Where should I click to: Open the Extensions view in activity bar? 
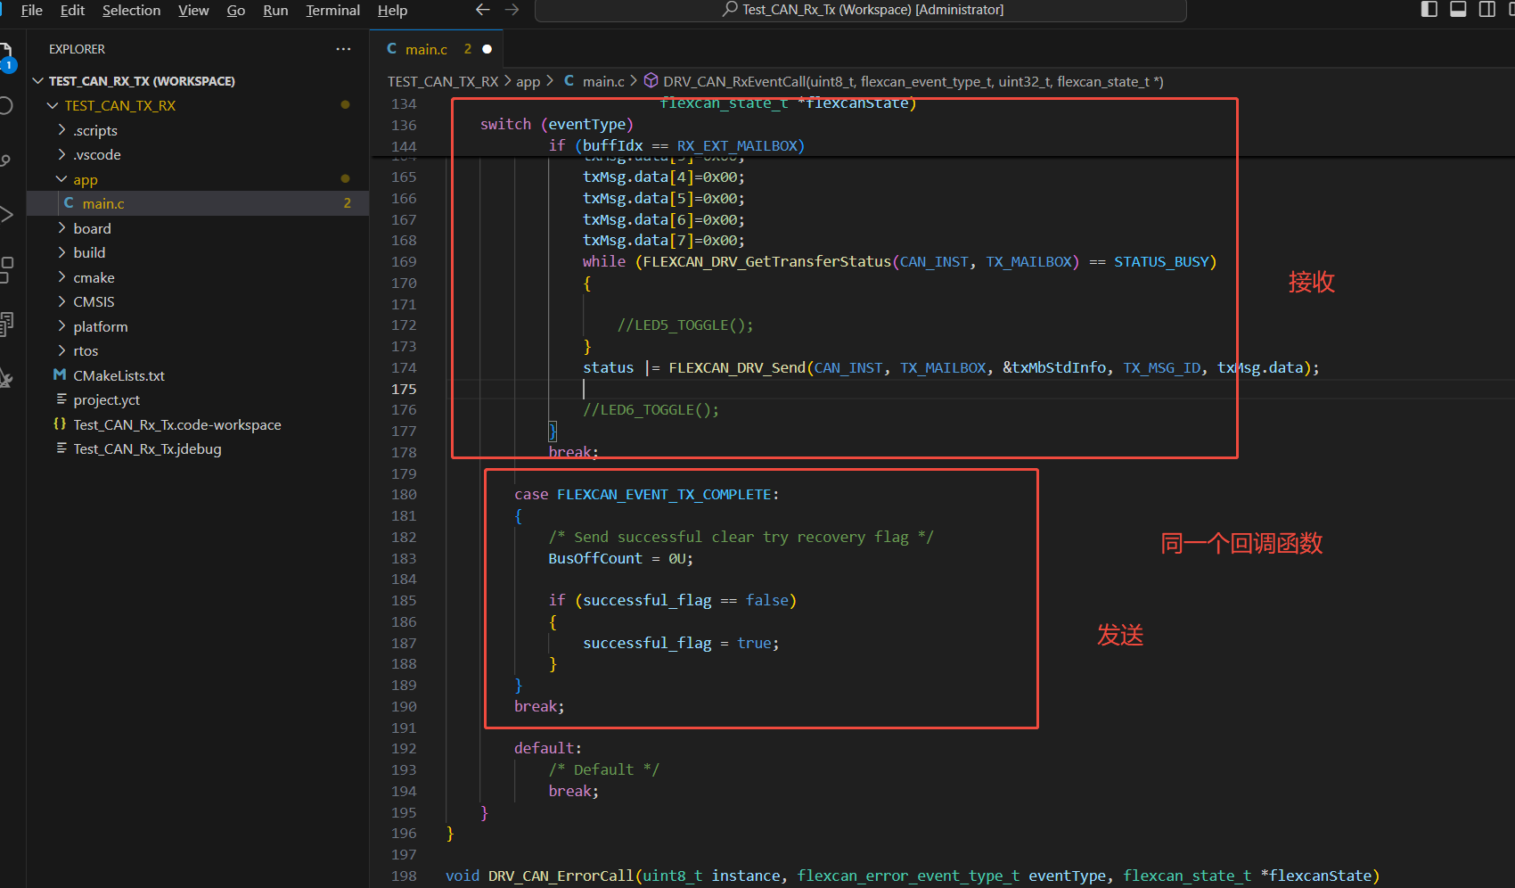[x=6, y=268]
